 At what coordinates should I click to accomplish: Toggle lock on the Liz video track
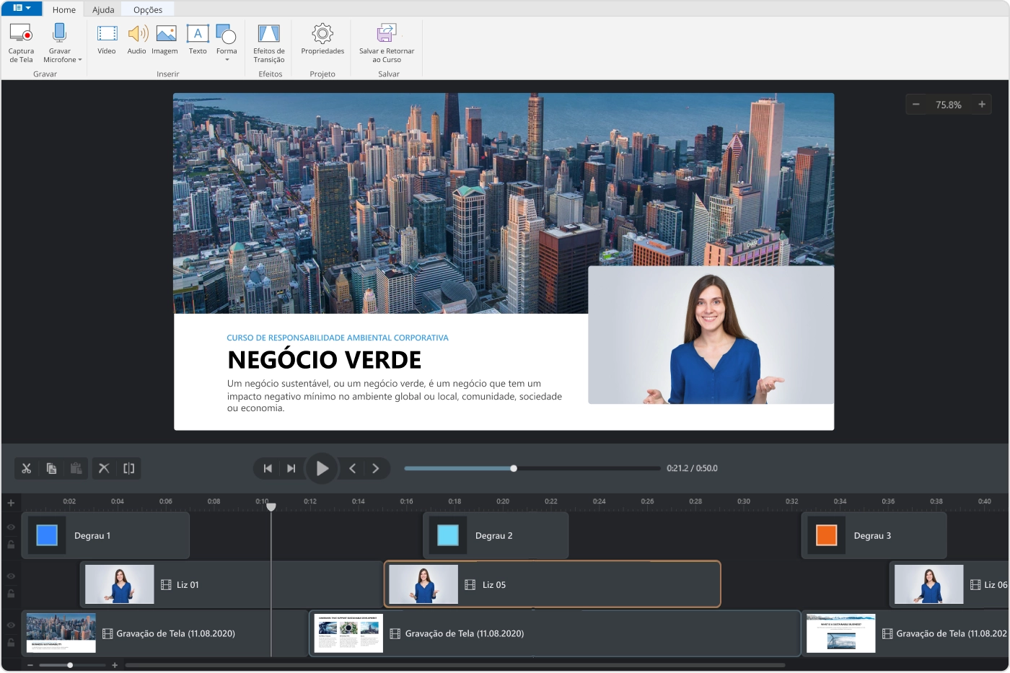click(11, 594)
